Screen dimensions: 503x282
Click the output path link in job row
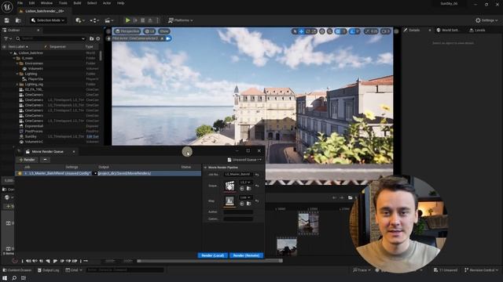click(125, 173)
